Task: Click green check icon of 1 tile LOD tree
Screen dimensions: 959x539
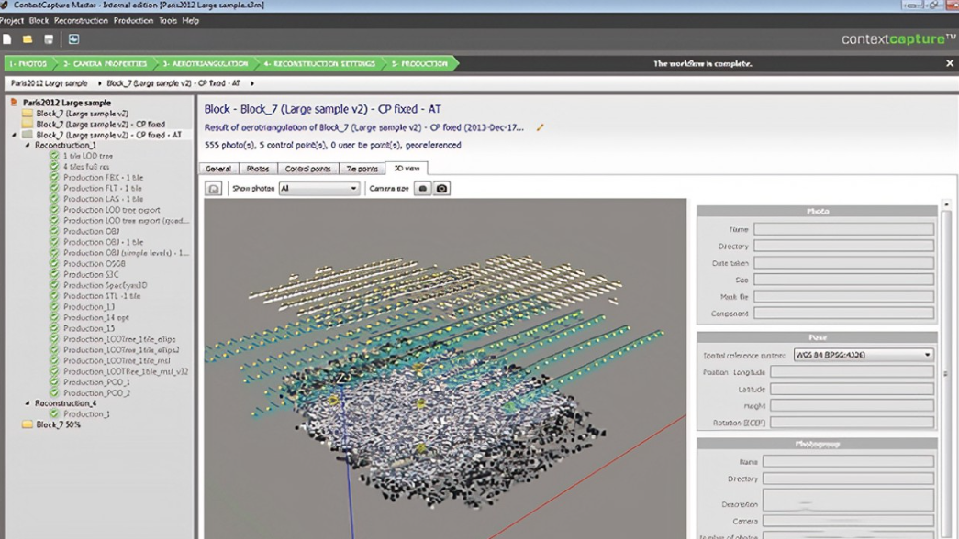Action: click(54, 156)
